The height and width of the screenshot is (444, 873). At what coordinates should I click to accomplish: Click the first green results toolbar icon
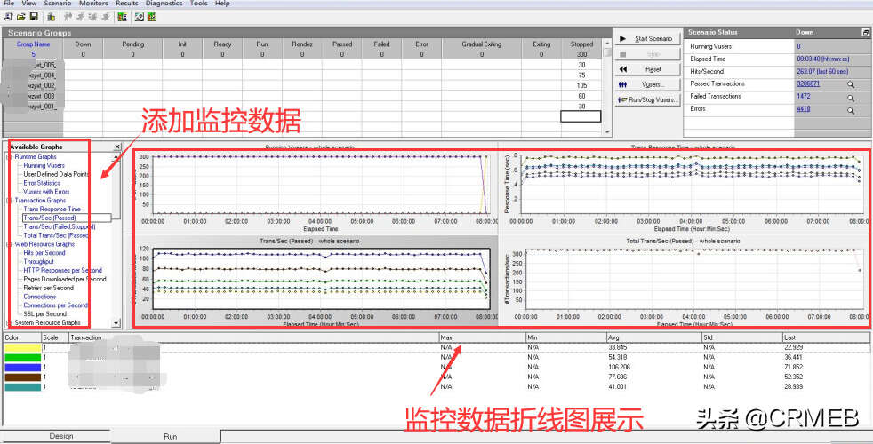coord(123,17)
